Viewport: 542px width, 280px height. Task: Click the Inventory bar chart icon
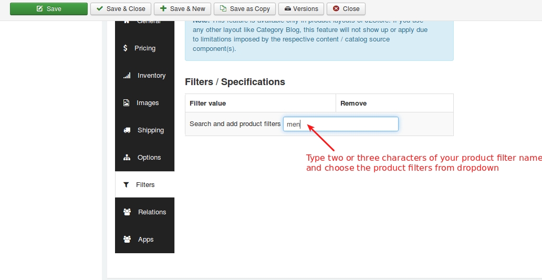(127, 76)
